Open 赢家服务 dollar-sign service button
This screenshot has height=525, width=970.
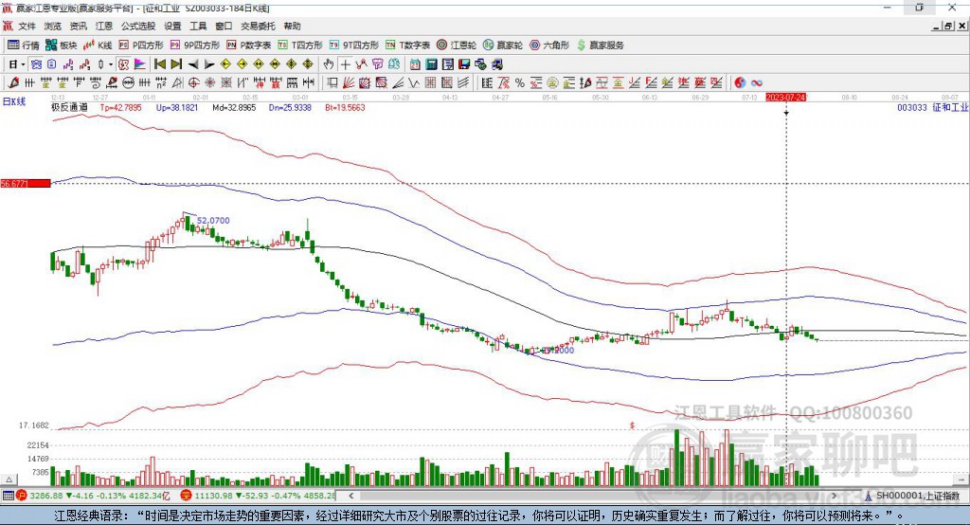[x=600, y=45]
